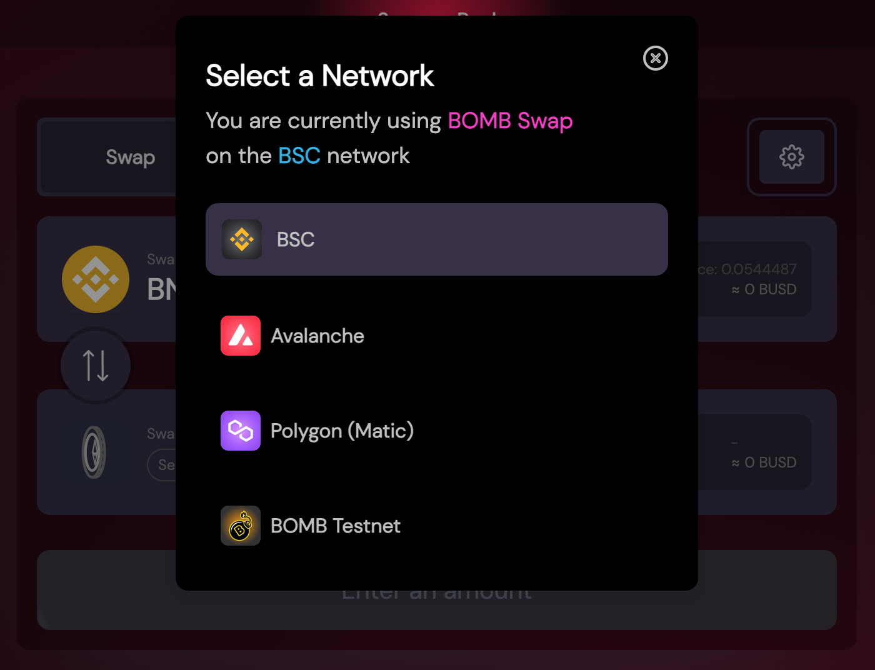Open the Swap tab
875x670 pixels.
130,157
